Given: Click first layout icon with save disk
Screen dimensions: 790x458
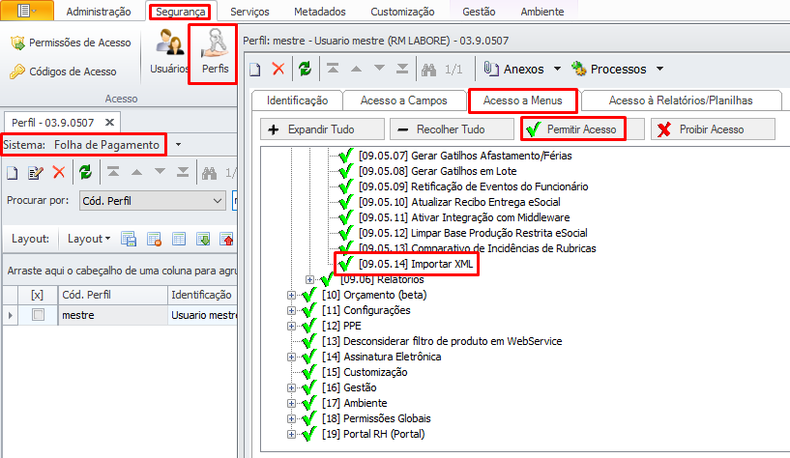Looking at the screenshot, I should click(x=129, y=239).
